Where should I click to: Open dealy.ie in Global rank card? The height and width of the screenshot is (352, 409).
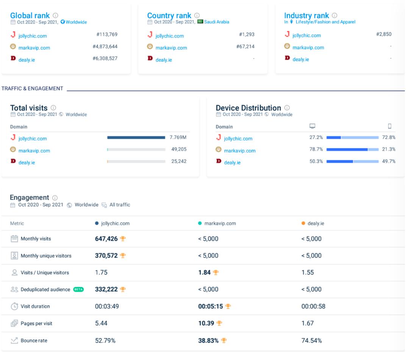coord(27,60)
